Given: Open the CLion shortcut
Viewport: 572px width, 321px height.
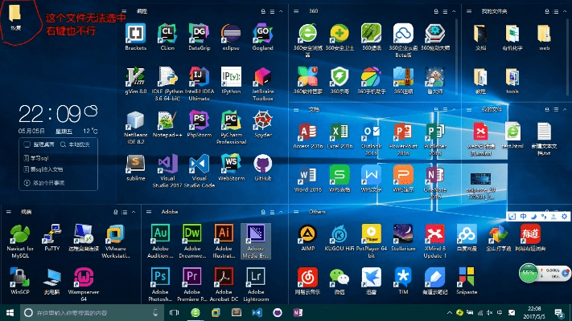Looking at the screenshot, I should pos(167,34).
